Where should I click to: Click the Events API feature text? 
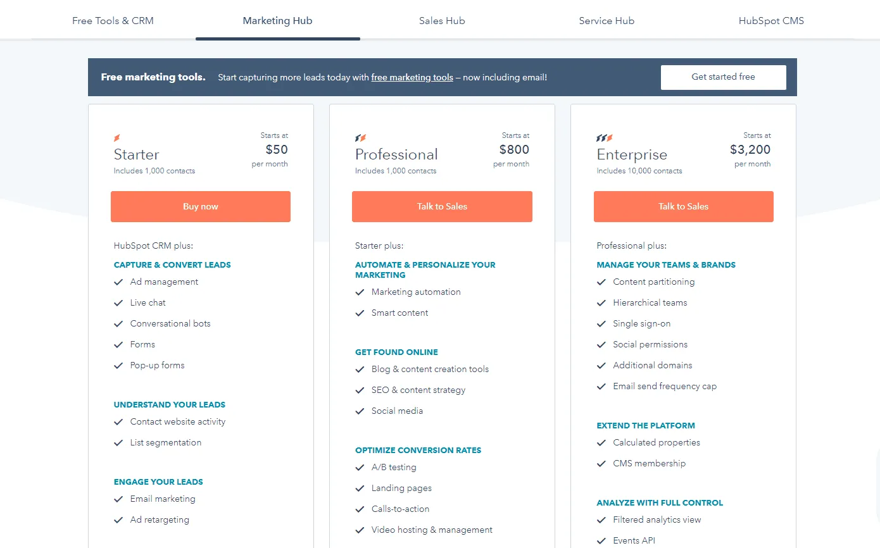tap(634, 541)
